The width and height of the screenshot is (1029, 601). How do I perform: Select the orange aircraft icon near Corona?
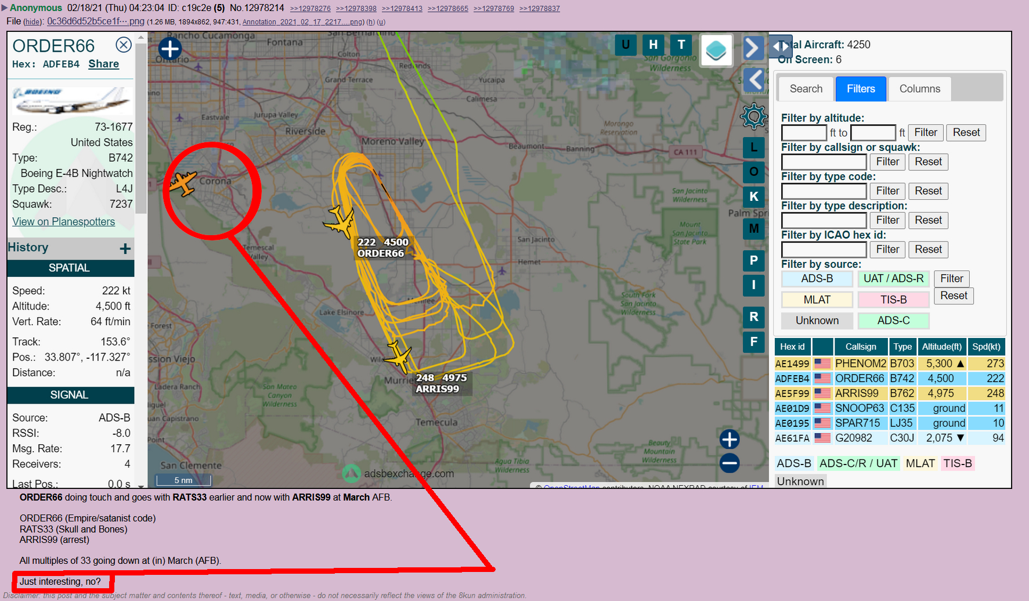pyautogui.click(x=183, y=183)
